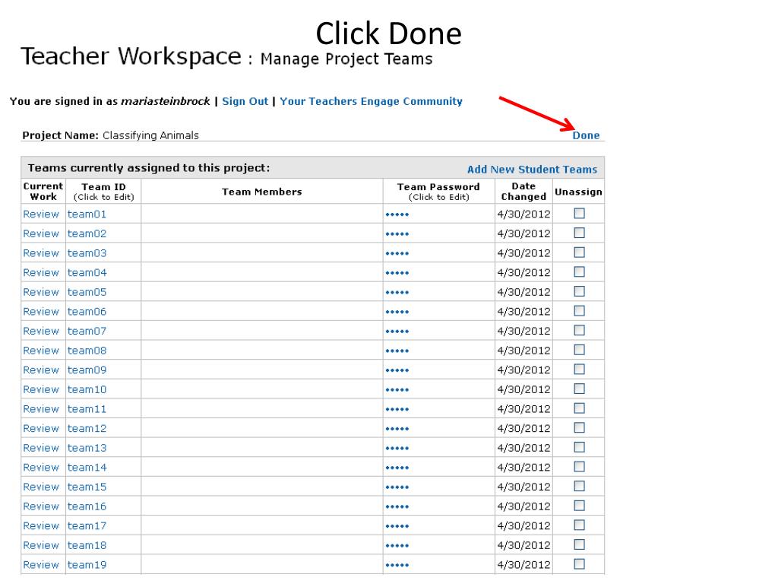Edit the password for team05

(x=397, y=293)
